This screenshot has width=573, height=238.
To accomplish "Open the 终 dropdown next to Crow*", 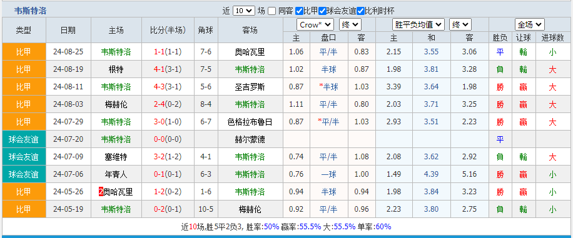I will click(350, 25).
